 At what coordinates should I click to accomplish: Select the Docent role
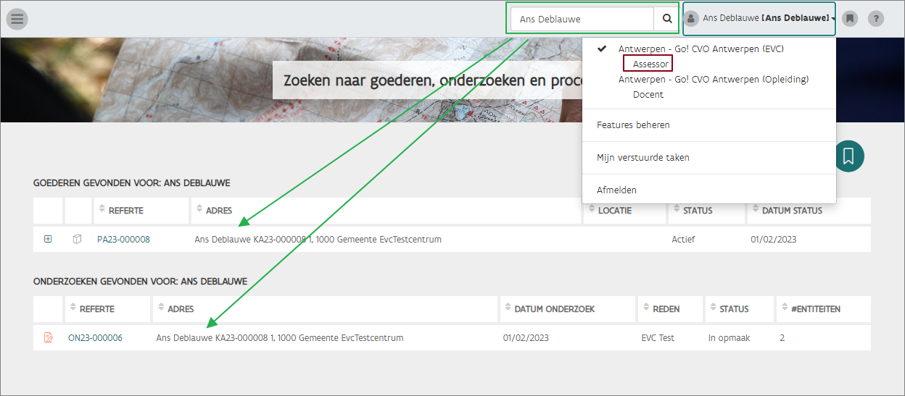[x=648, y=95]
